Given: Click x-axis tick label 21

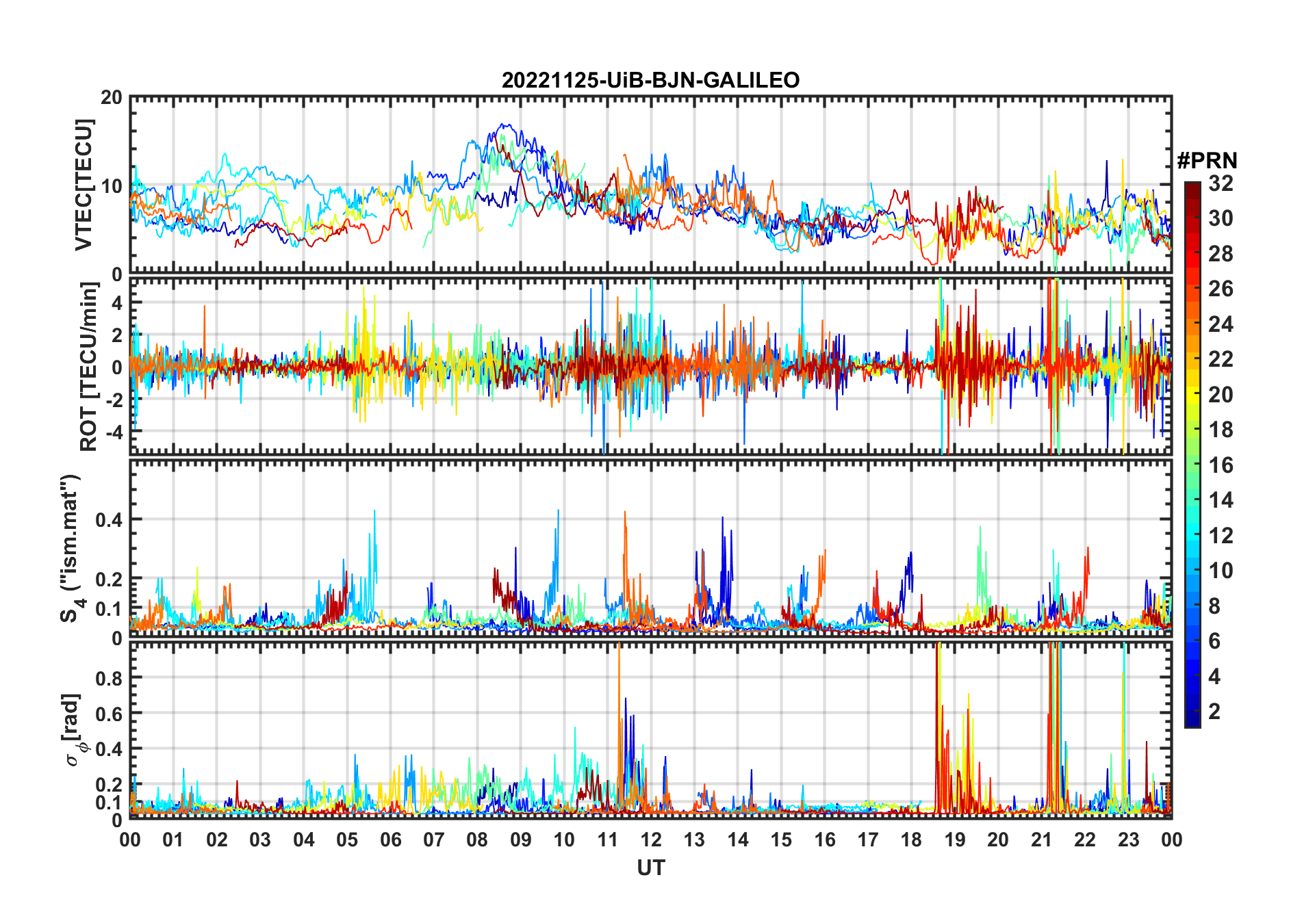Looking at the screenshot, I should [x=1041, y=840].
